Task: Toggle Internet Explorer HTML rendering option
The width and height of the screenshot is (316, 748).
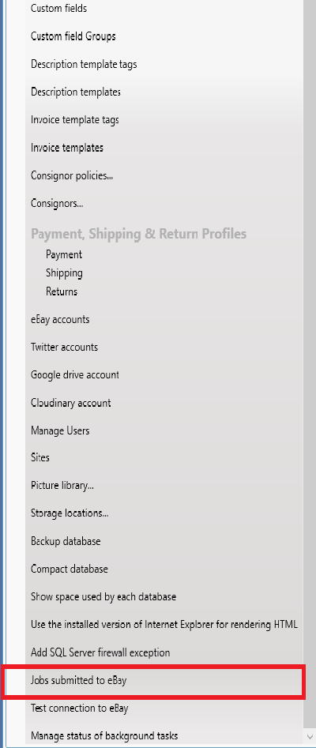Action: coord(164,624)
